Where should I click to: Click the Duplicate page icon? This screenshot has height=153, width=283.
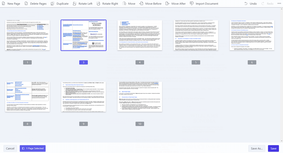[52, 3]
